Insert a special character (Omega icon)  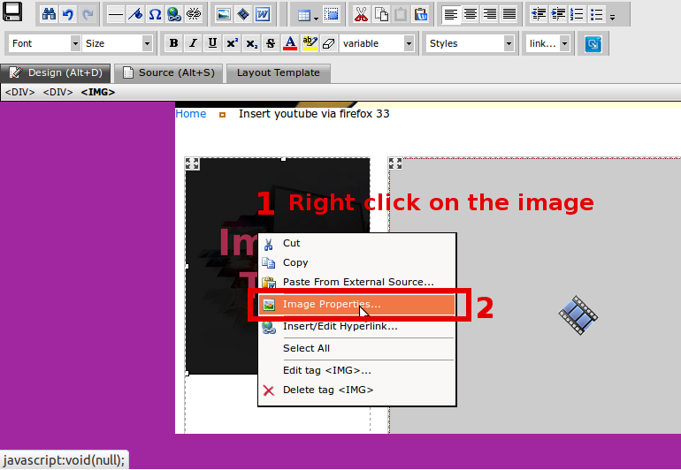pyautogui.click(x=155, y=14)
